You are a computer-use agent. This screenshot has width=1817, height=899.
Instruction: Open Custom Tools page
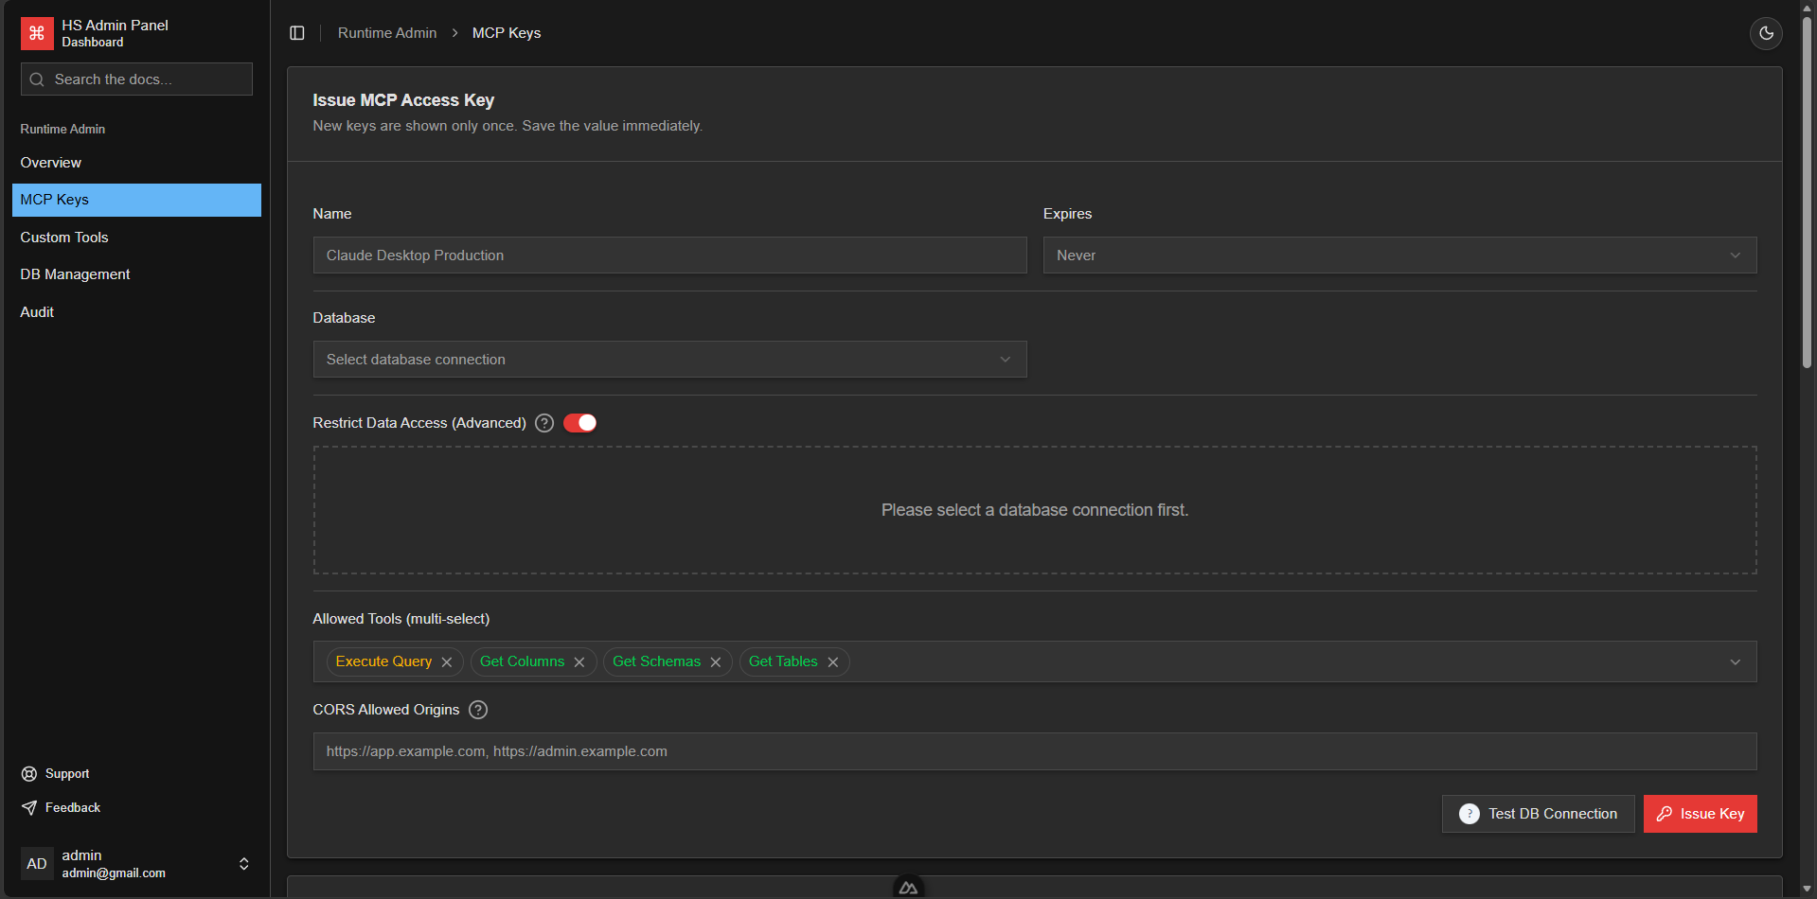136,238
